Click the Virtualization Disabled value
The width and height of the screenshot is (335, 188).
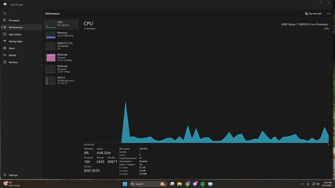(143, 161)
